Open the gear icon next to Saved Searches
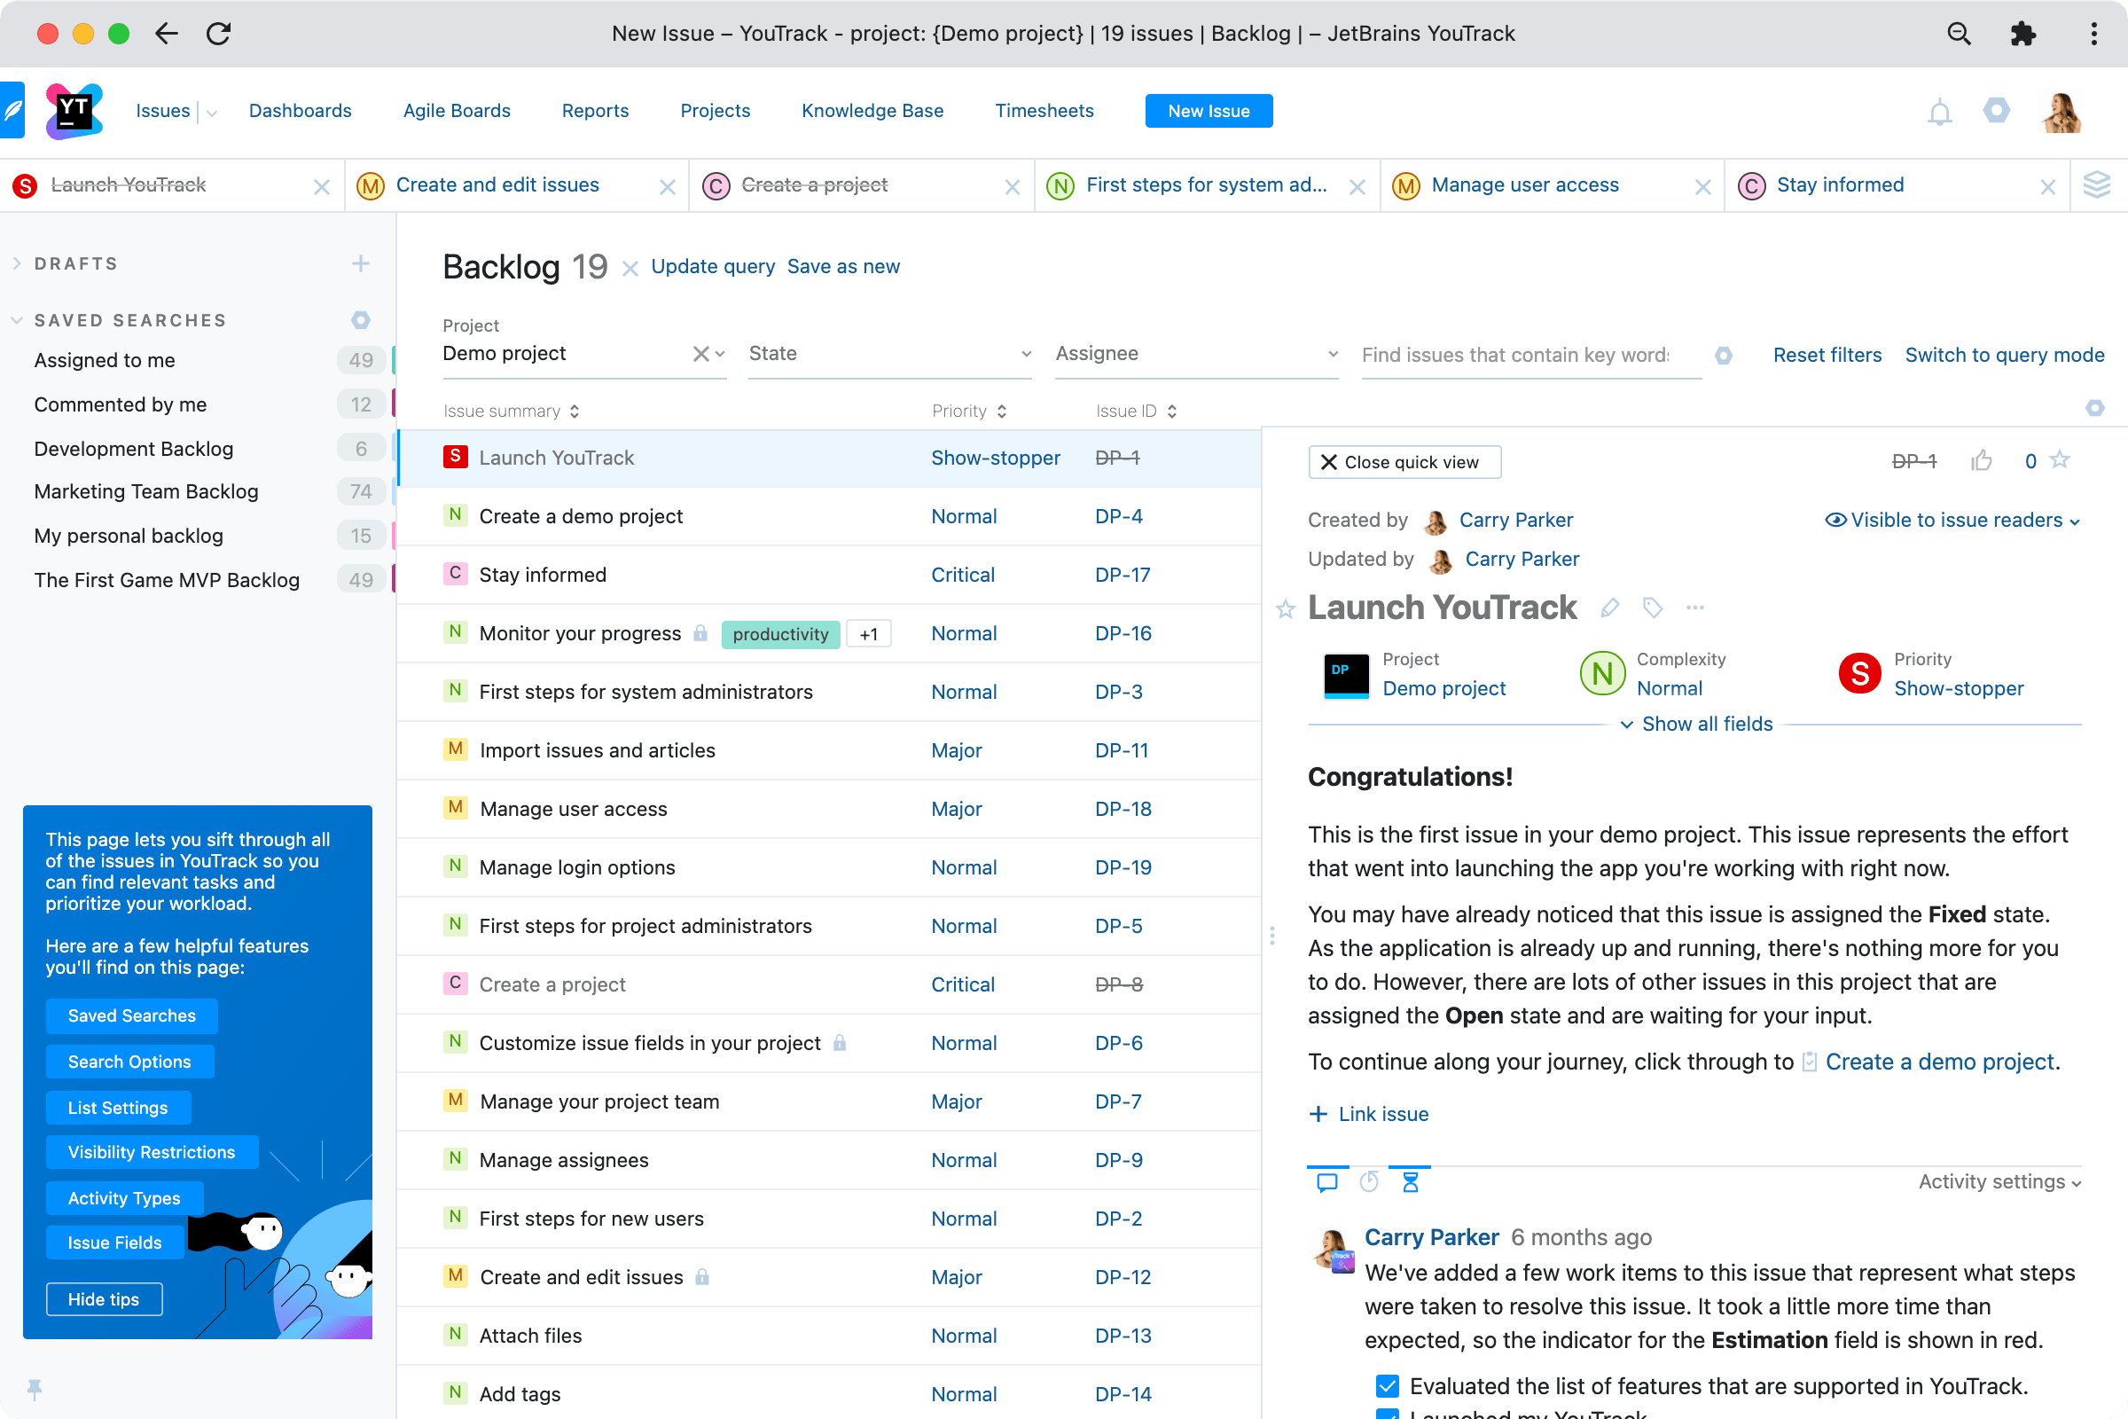Viewport: 2128px width, 1419px height. point(361,319)
